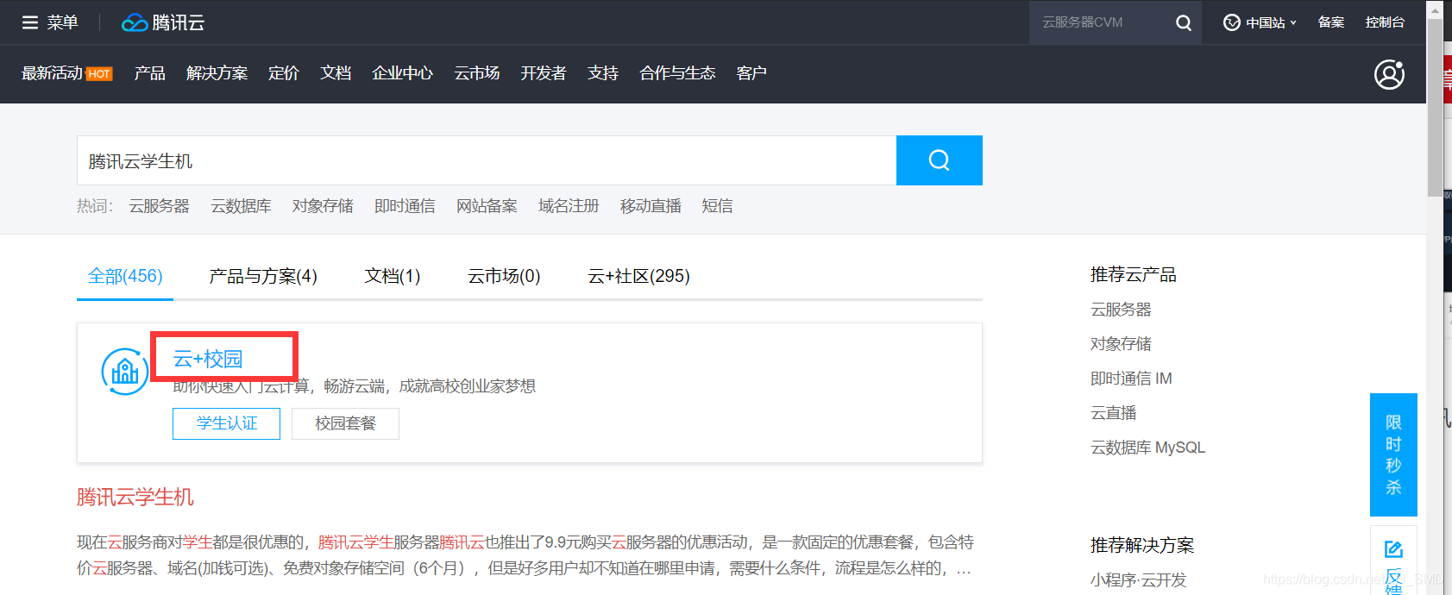The width and height of the screenshot is (1452, 595).
Task: Click hot word 移动直播
Action: pos(651,206)
